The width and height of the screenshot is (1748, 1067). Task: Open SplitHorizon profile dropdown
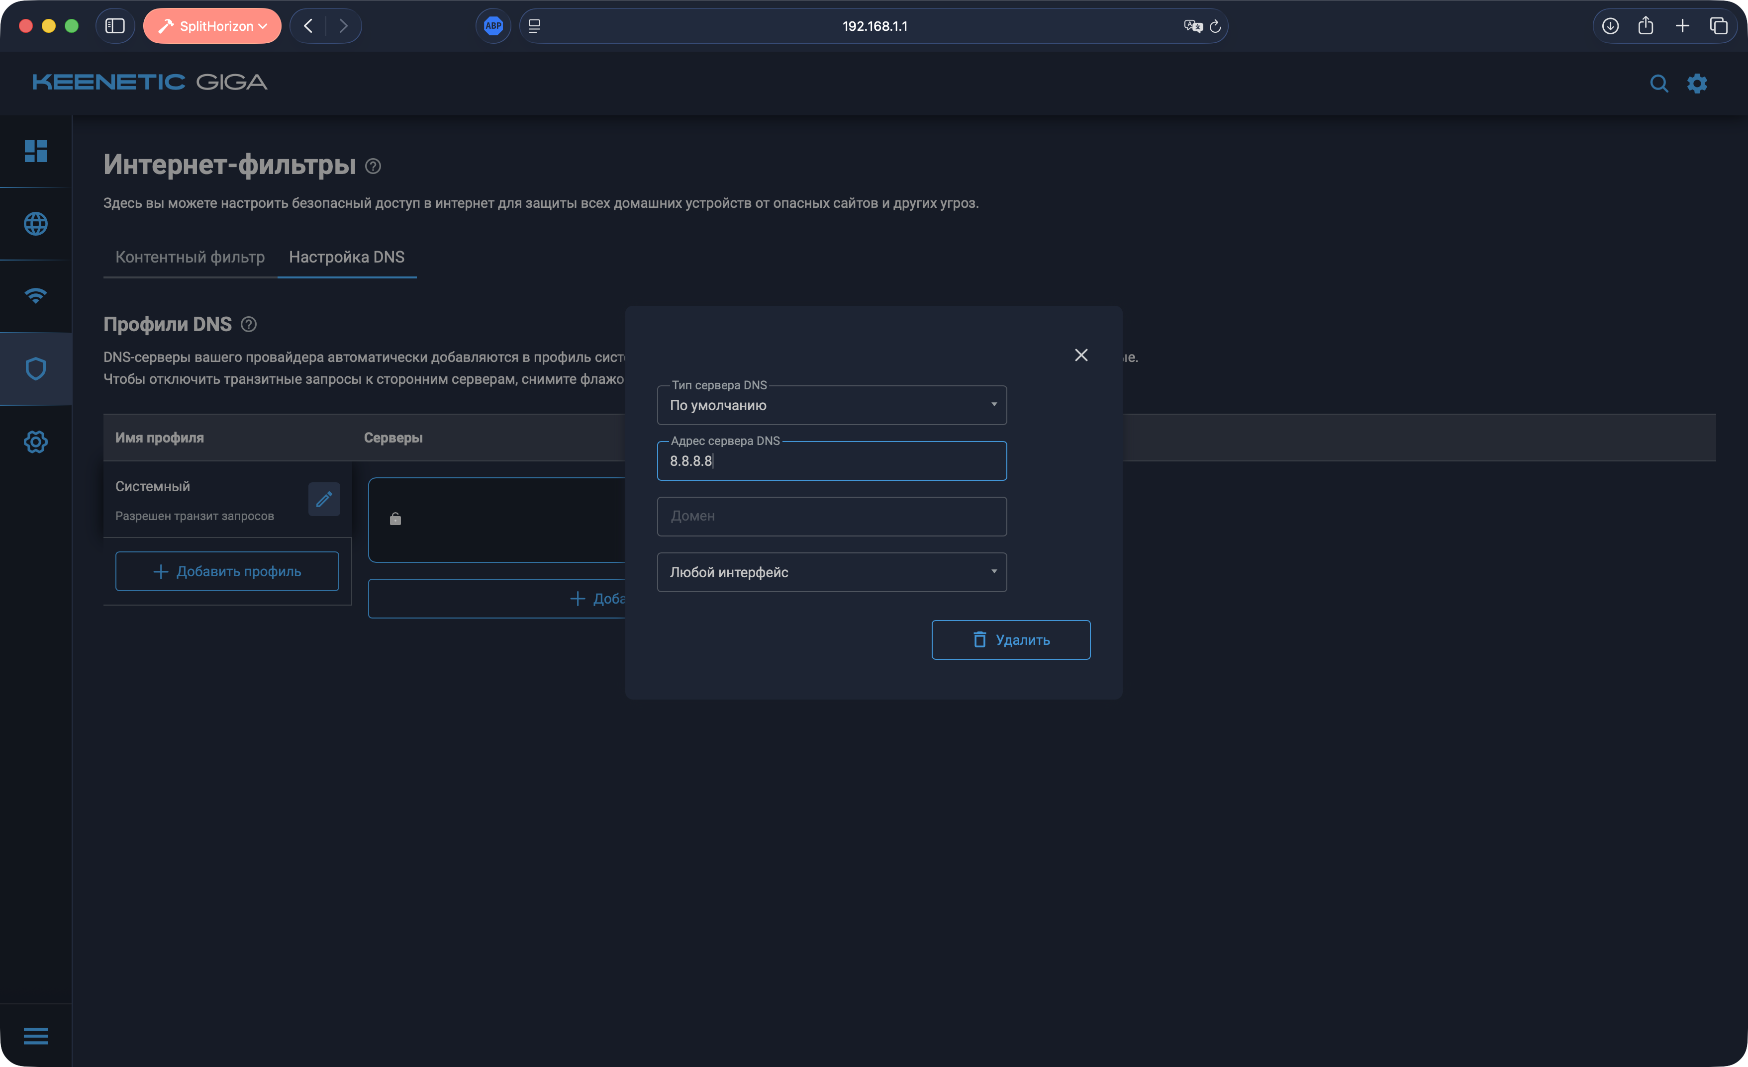click(212, 26)
